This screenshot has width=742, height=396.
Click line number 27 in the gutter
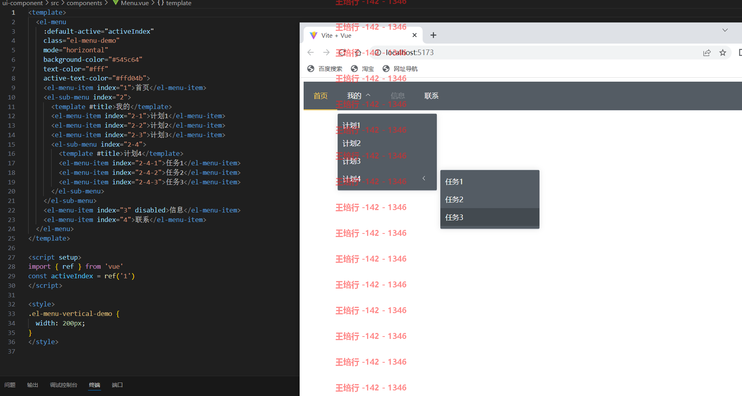(11, 257)
